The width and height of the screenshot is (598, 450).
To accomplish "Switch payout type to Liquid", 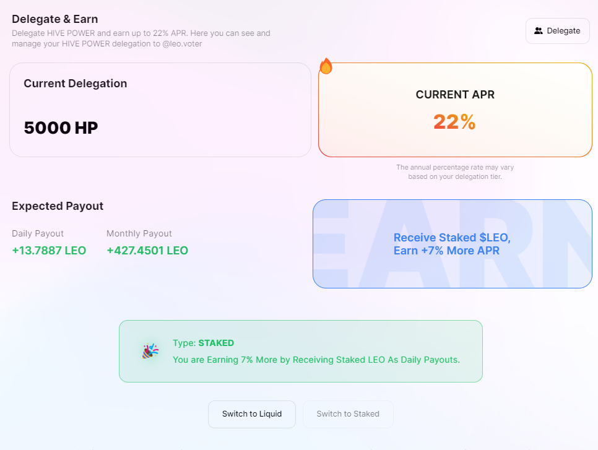I will point(252,414).
